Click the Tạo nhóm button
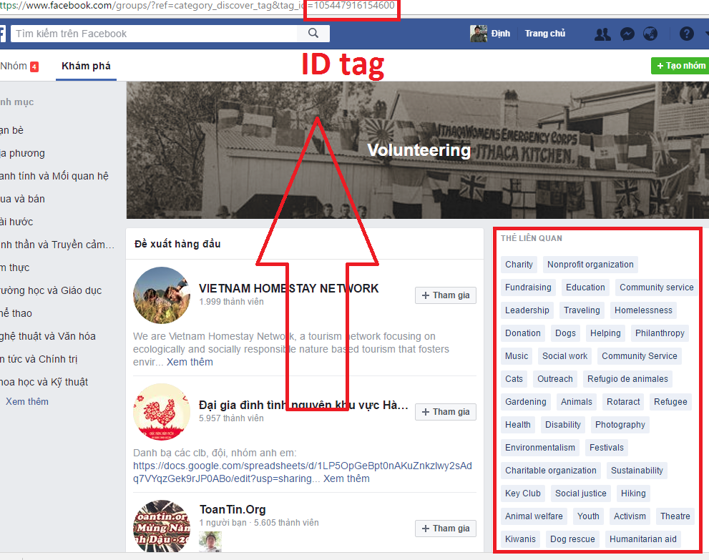Screen dimensions: 709x560 pos(680,66)
